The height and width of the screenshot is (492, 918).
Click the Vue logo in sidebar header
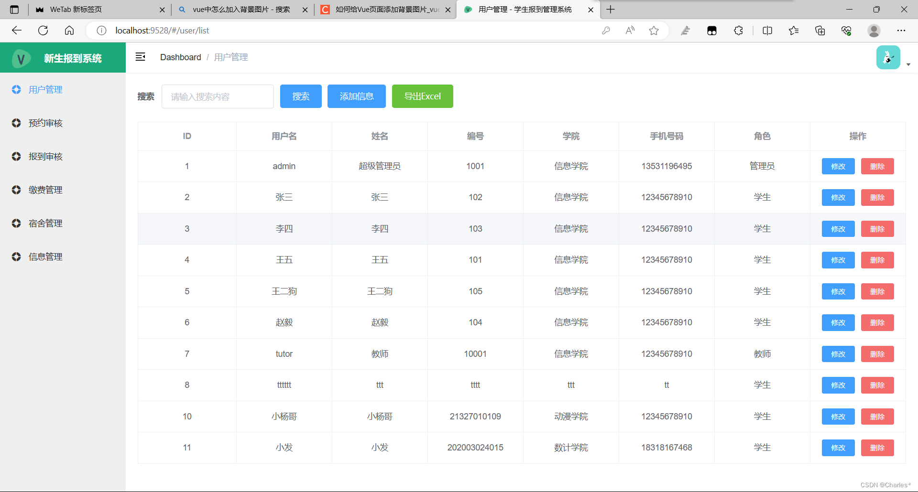pyautogui.click(x=21, y=58)
